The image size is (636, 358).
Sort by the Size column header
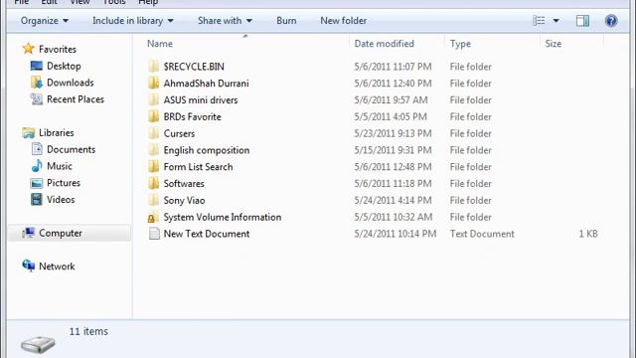pos(554,44)
